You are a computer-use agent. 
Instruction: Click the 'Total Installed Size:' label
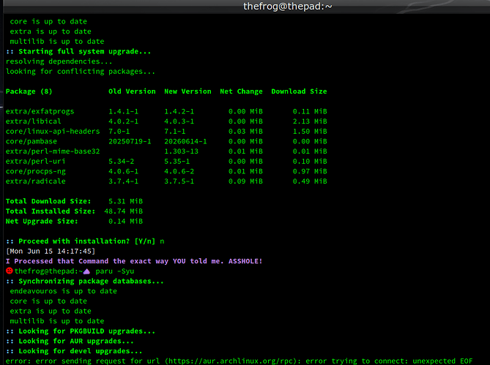tap(51, 211)
